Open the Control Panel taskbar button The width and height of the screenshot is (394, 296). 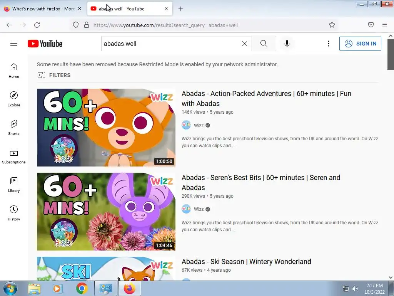106,288
